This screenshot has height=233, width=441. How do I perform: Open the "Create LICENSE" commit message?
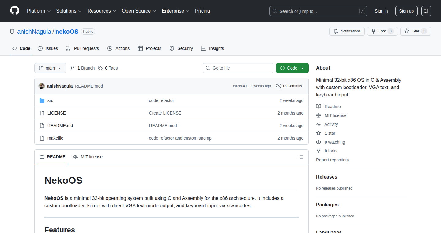point(165,113)
